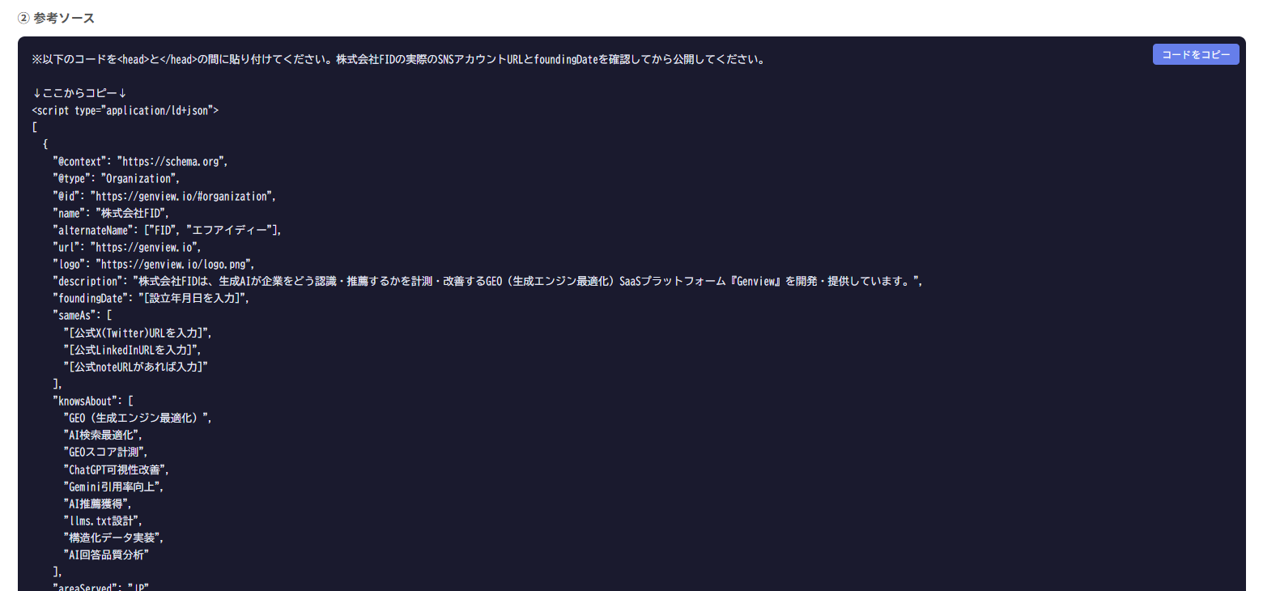Viewport: 1263px width, 591px height.
Task: Click the "url": "https://genview.io" line
Action: [127, 247]
